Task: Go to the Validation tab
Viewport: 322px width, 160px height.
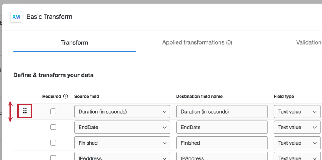Action: click(x=308, y=42)
